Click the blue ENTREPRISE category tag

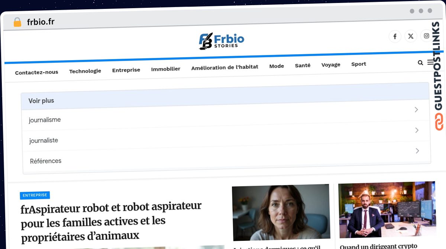[x=35, y=195]
